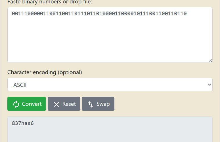
Task: Click the up-down arrows icon in Swap
Action: pos(91,104)
